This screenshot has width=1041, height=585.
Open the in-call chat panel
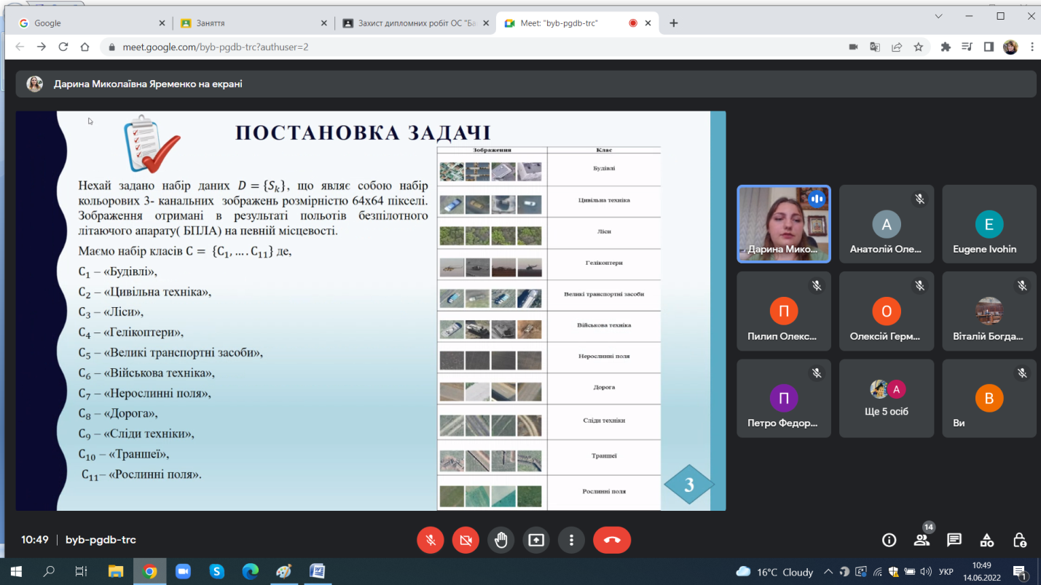(954, 540)
